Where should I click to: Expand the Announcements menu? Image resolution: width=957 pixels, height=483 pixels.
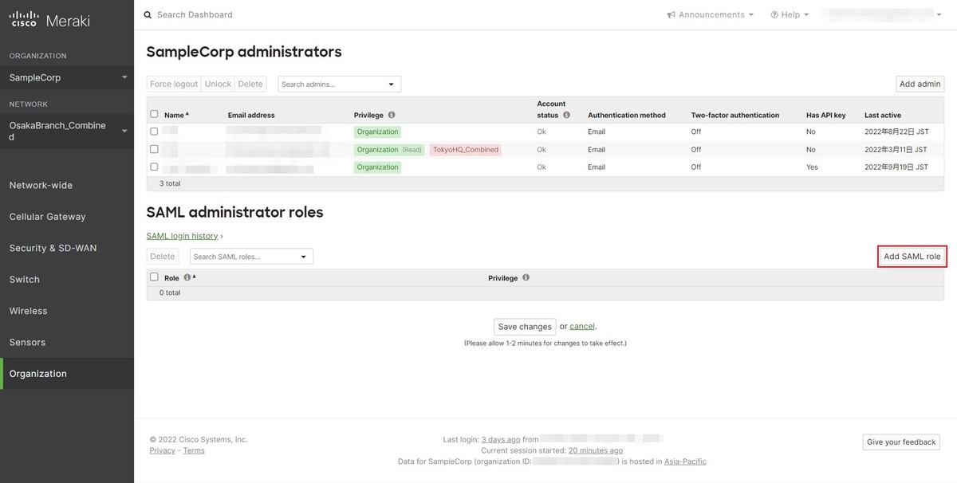tap(711, 14)
